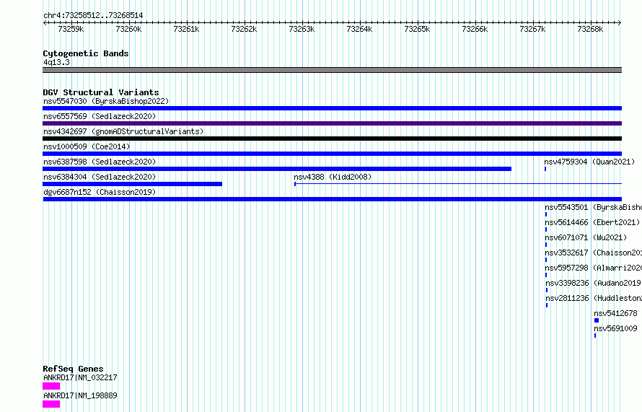642x412 pixels.
Task: Click nsv3532617 Chaisson variant label
Action: click(593, 253)
